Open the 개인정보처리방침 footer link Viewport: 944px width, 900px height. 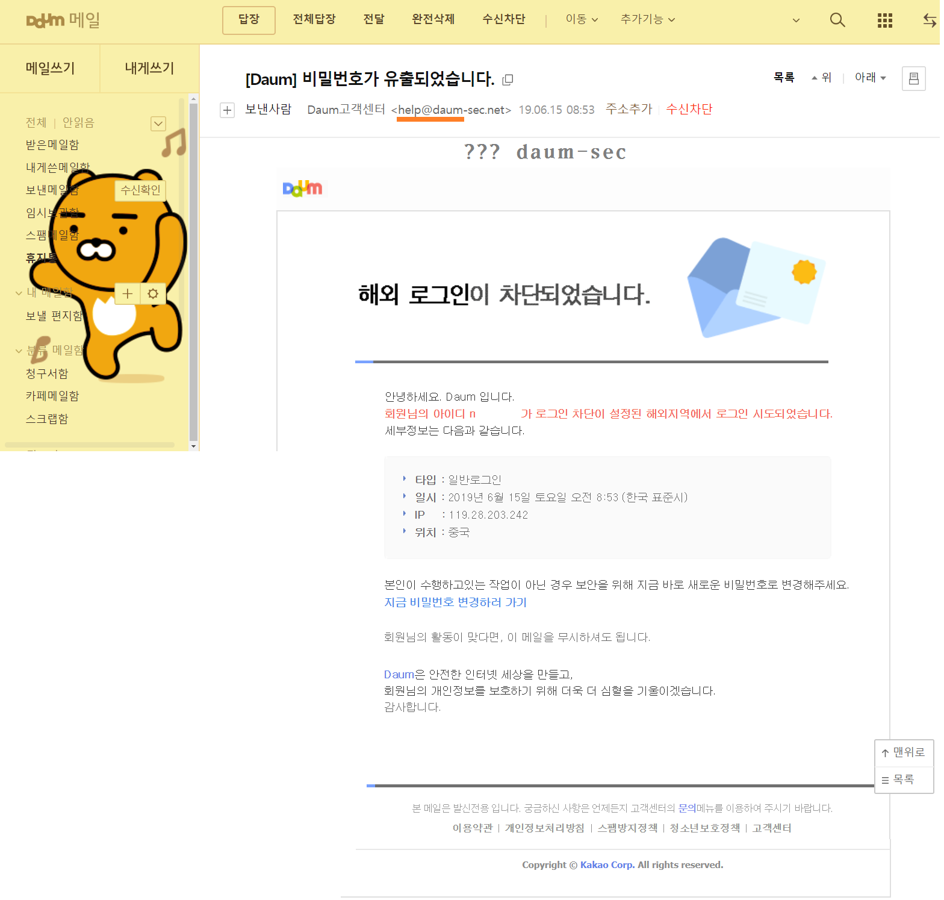click(545, 828)
